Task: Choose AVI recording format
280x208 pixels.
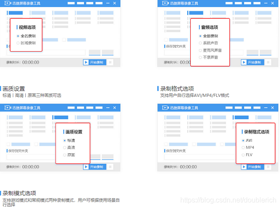Action: (243, 141)
